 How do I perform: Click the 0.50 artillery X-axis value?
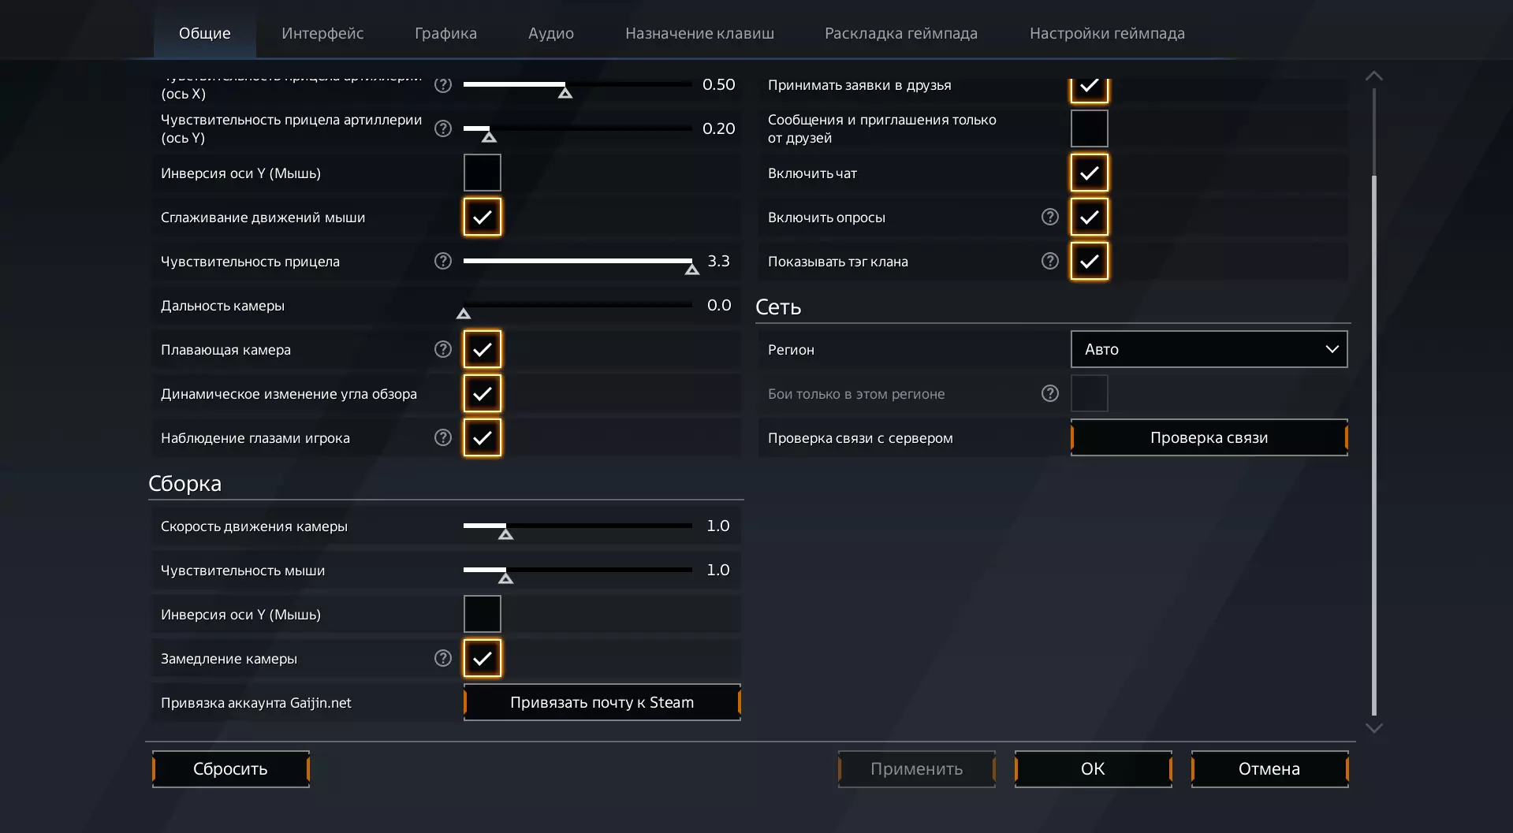click(x=719, y=84)
